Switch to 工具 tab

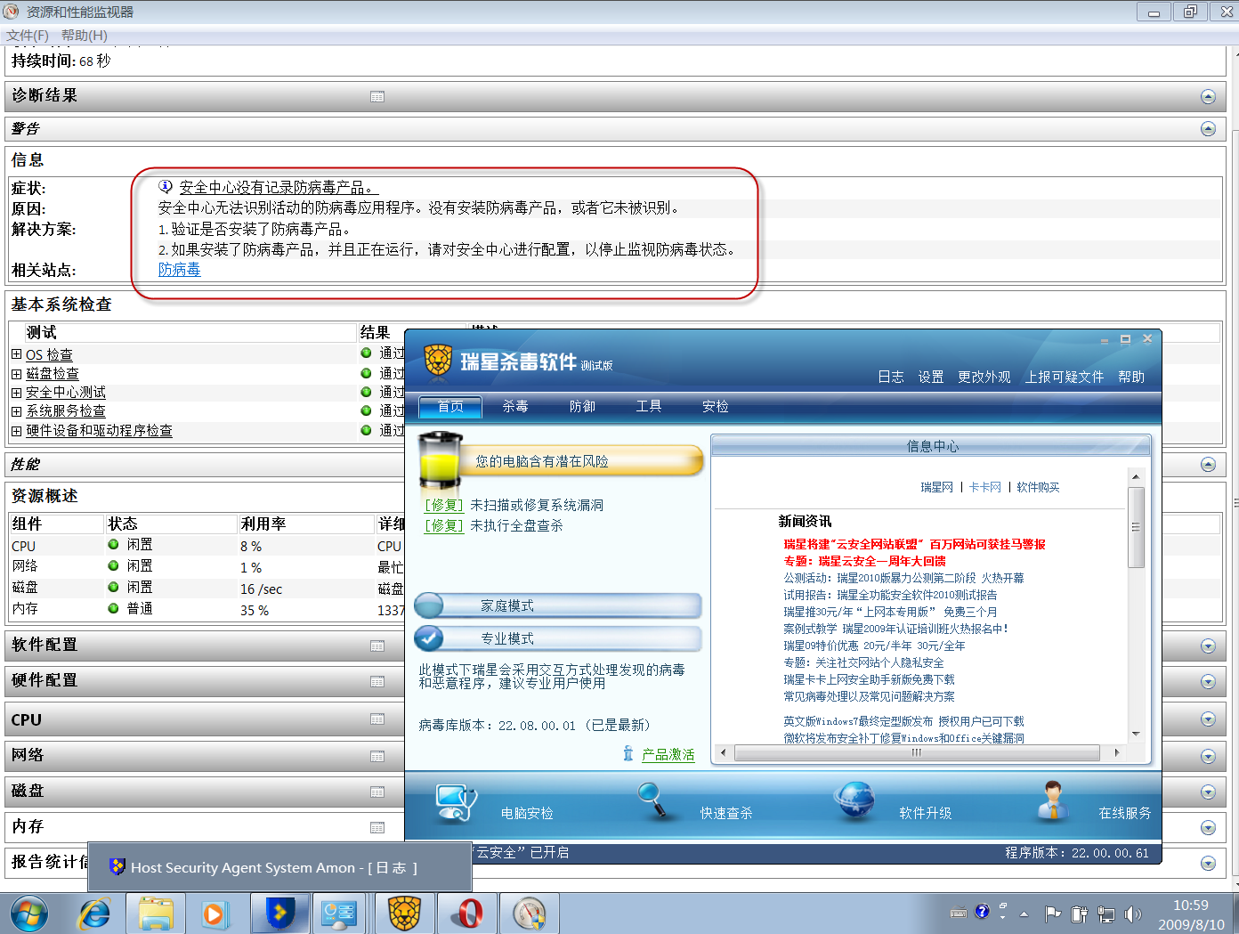tap(649, 407)
